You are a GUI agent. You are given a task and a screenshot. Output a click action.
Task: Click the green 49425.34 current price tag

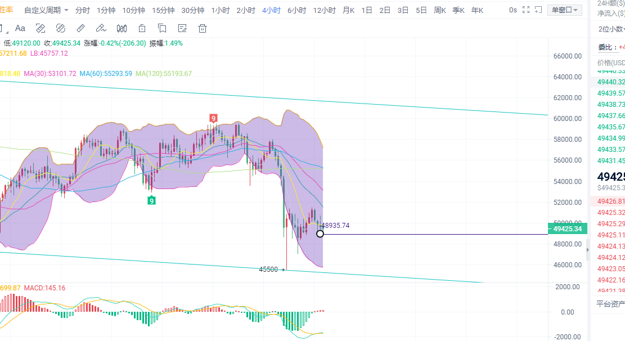click(x=568, y=229)
